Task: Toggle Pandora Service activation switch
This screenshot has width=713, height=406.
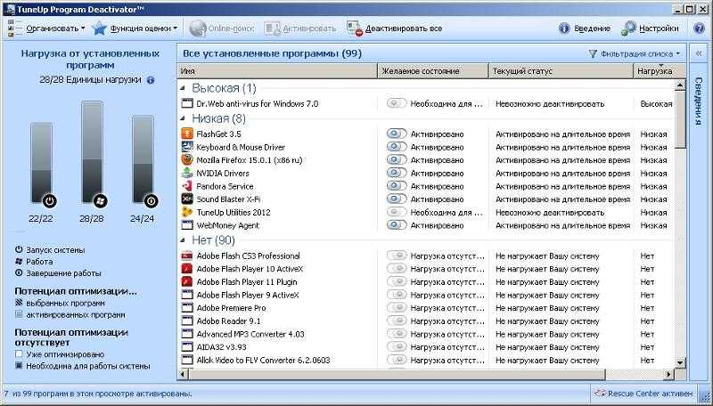Action: tap(397, 186)
